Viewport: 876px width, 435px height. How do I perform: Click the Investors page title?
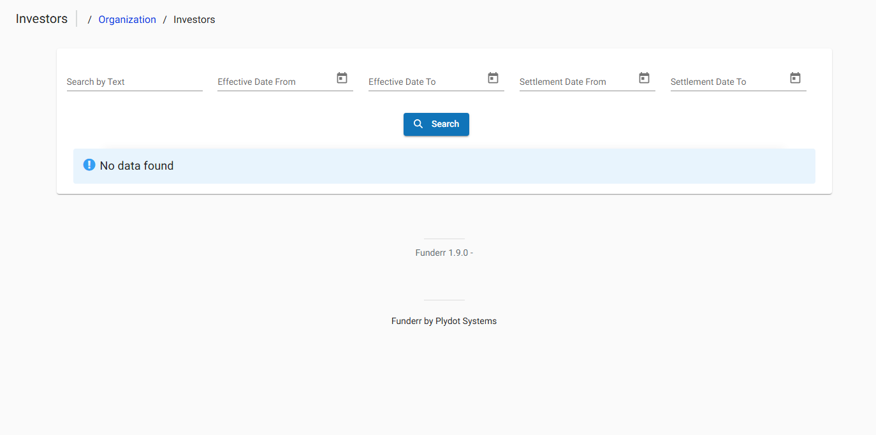pyautogui.click(x=41, y=18)
